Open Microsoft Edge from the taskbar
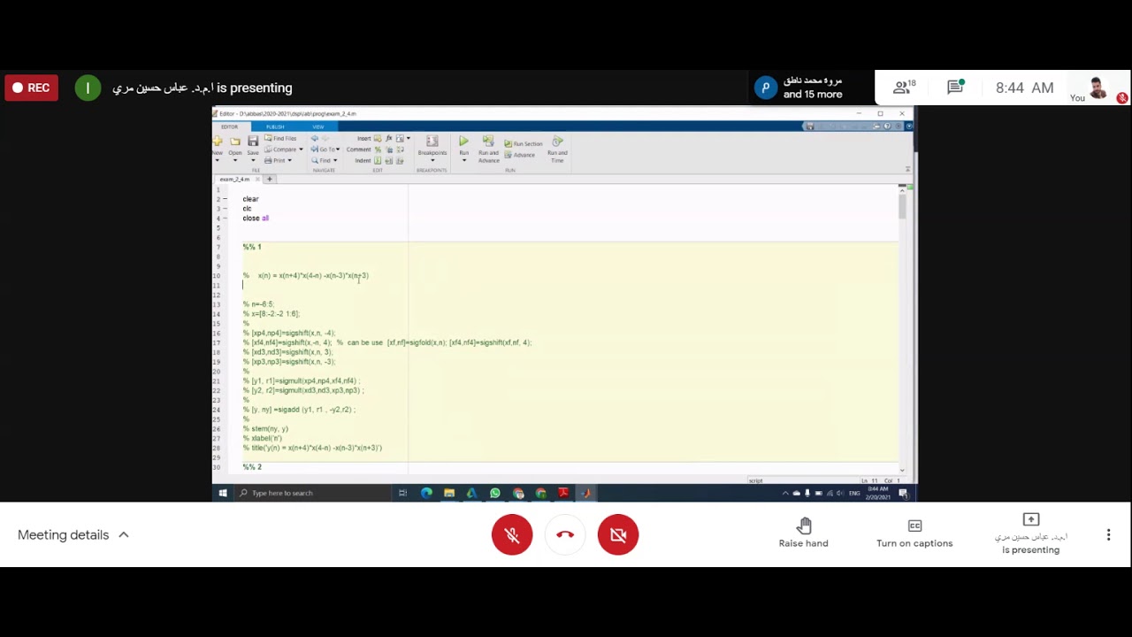Screen dimensions: 1132x637 (426, 493)
